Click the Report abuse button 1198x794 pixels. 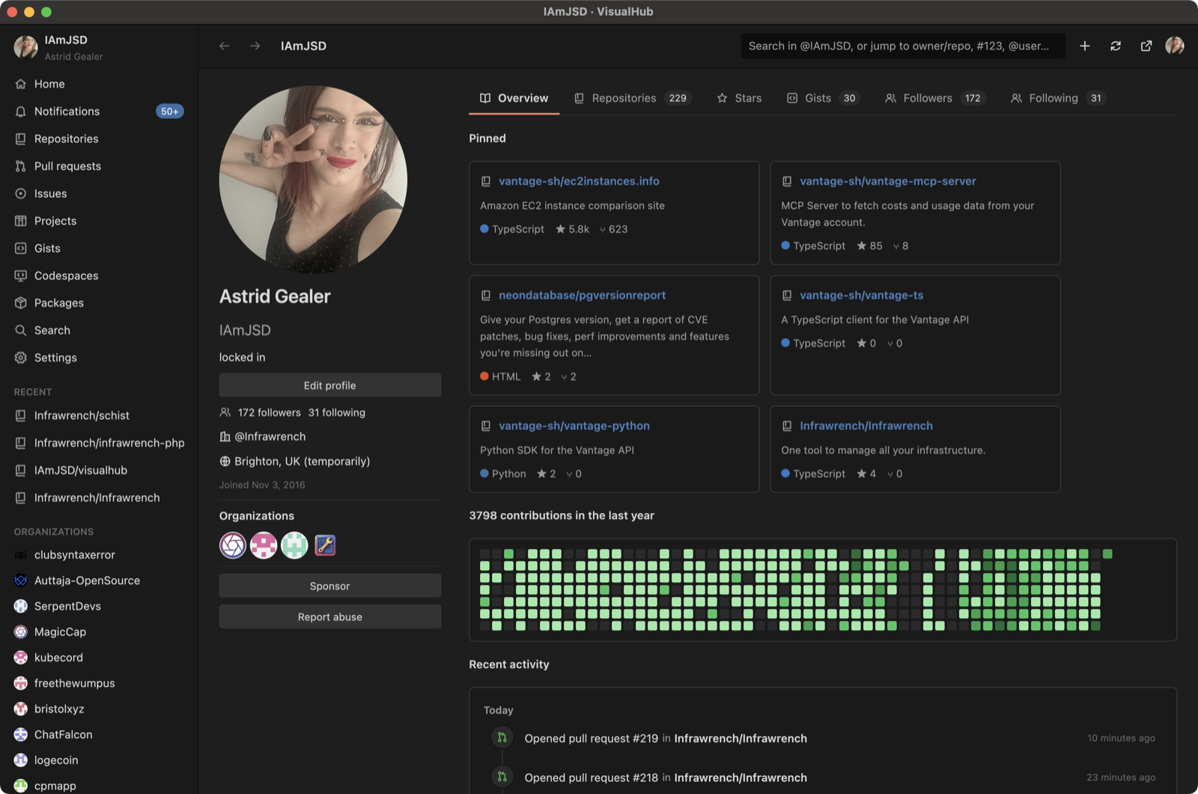click(x=330, y=616)
